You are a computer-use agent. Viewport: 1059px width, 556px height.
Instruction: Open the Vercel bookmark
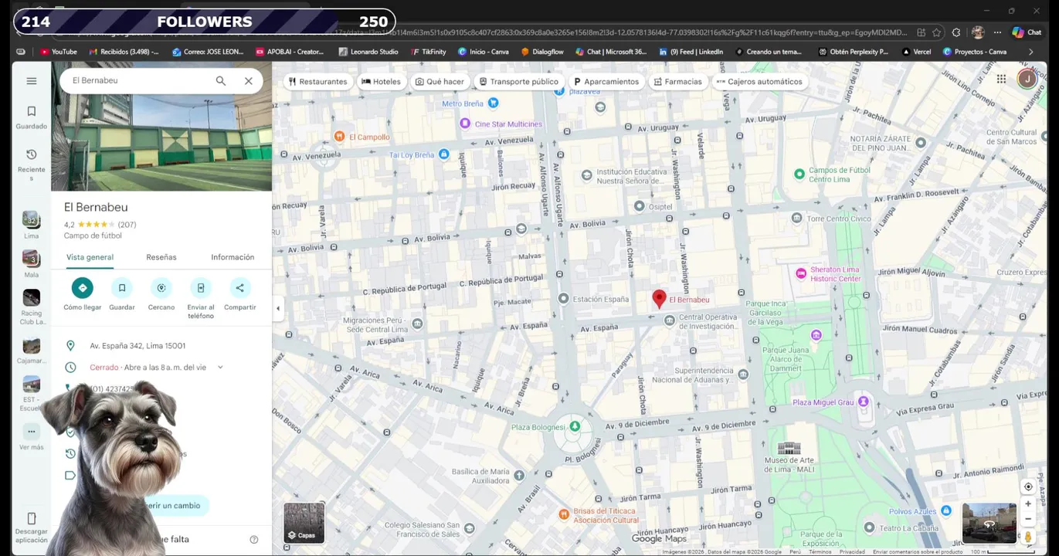917,52
